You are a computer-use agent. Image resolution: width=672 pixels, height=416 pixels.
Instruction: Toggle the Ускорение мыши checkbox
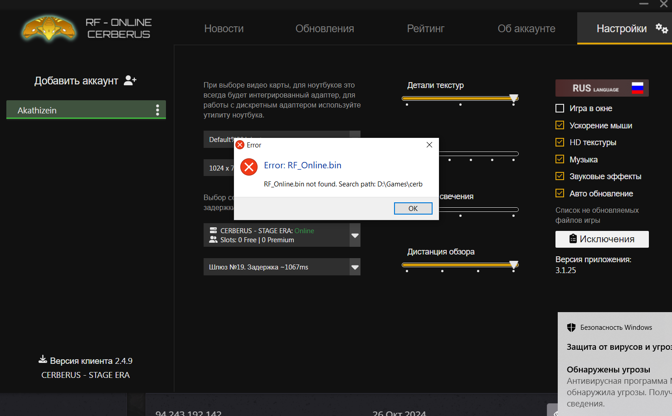(560, 125)
